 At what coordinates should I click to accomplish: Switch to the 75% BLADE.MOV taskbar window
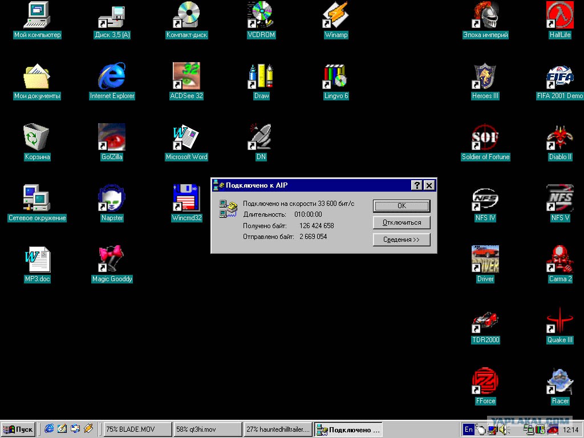pyautogui.click(x=137, y=429)
